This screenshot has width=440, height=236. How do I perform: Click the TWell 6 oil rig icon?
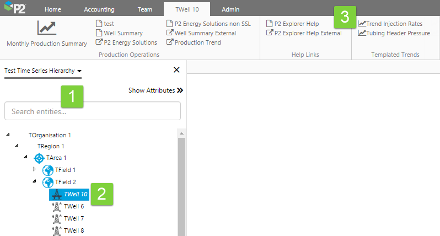56,206
